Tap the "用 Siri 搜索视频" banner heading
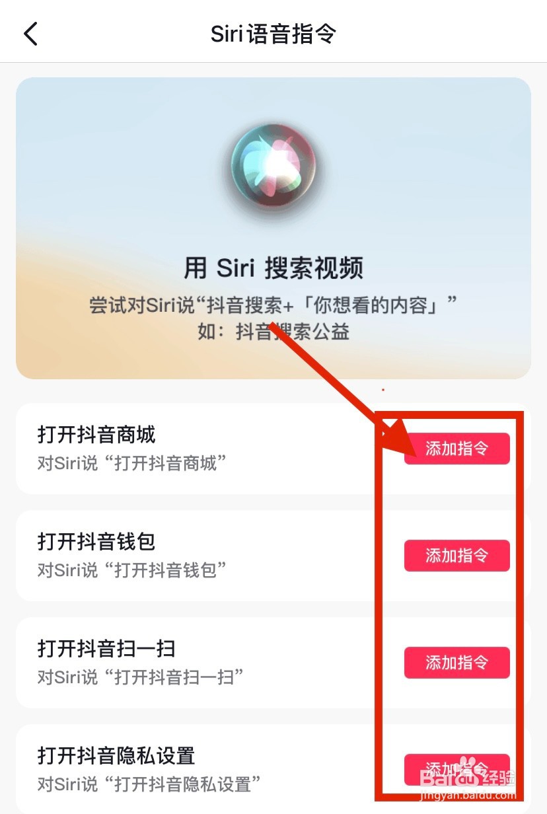Viewport: 547px width, 814px height. pyautogui.click(x=273, y=269)
